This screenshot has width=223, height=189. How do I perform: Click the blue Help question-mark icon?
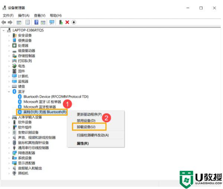tap(36, 22)
